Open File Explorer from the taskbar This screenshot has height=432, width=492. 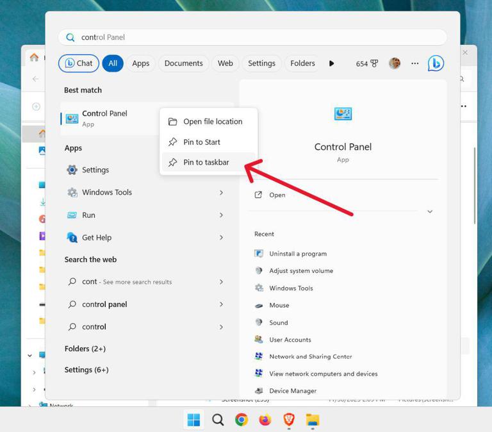313,420
